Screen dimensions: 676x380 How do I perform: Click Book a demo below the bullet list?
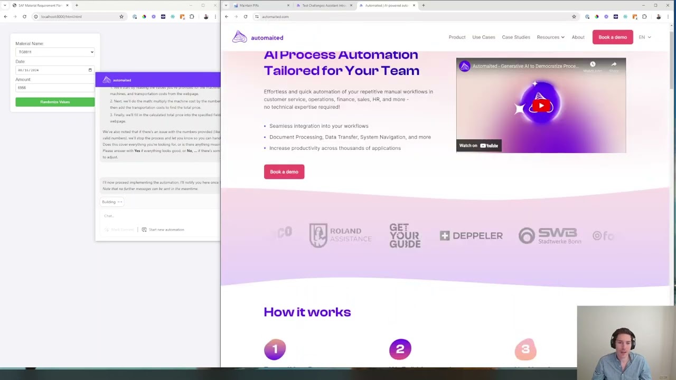point(284,172)
